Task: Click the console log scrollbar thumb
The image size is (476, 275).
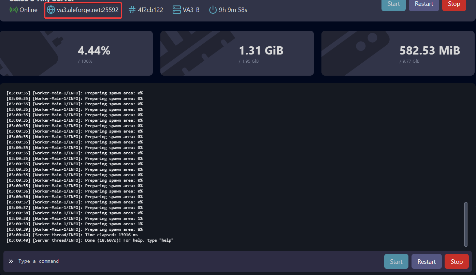Action: point(466,224)
